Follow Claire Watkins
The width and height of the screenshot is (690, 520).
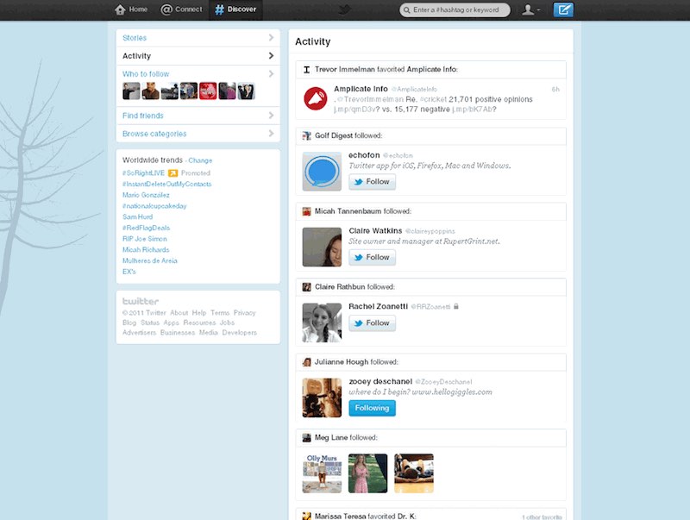click(373, 257)
